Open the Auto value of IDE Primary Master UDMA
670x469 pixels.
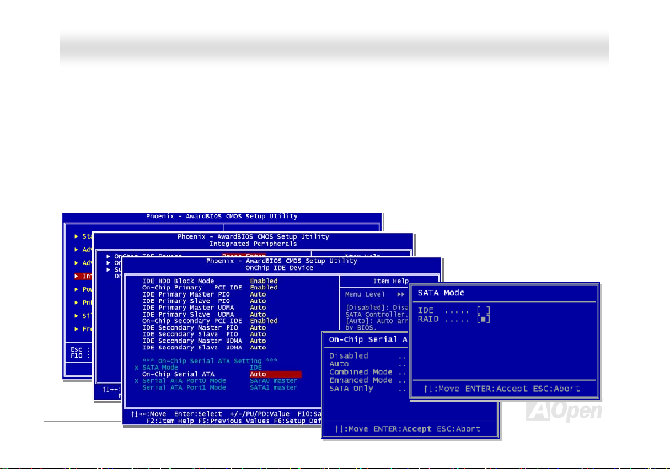pos(258,308)
